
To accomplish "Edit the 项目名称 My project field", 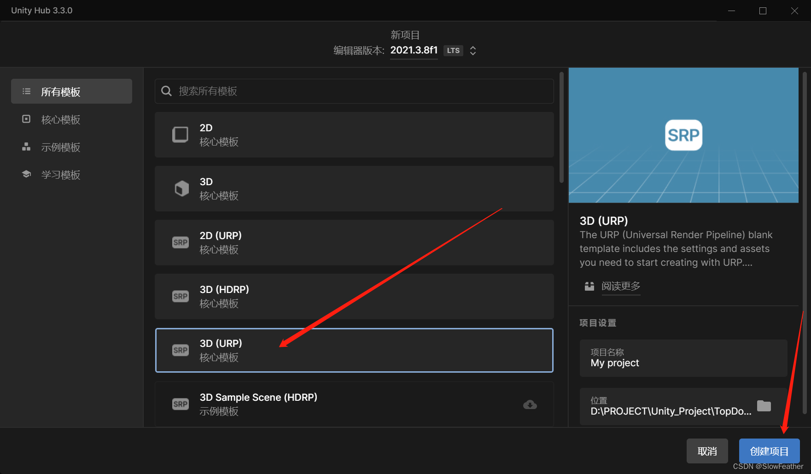I will (683, 358).
